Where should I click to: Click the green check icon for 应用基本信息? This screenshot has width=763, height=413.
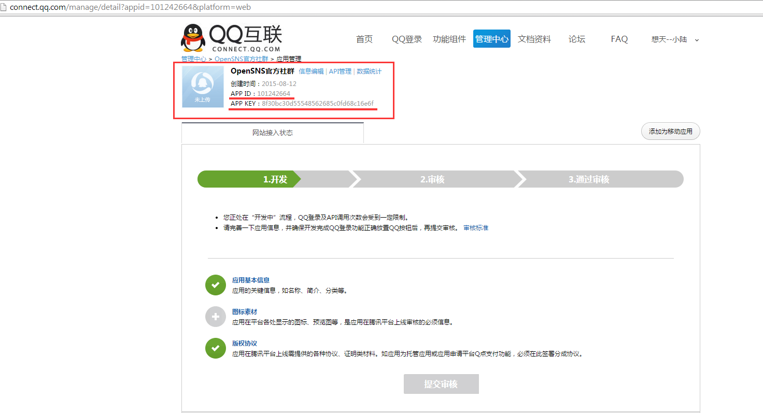[x=216, y=285]
